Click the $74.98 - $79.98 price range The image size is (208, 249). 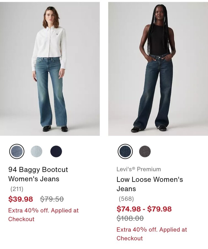point(144,209)
